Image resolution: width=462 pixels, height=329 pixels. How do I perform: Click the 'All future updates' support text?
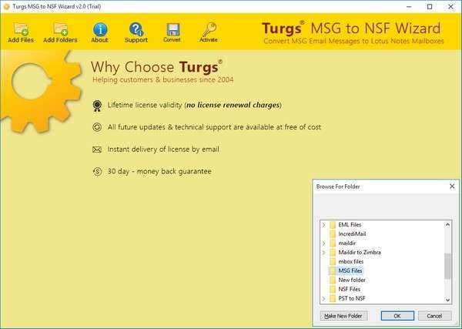(x=214, y=127)
